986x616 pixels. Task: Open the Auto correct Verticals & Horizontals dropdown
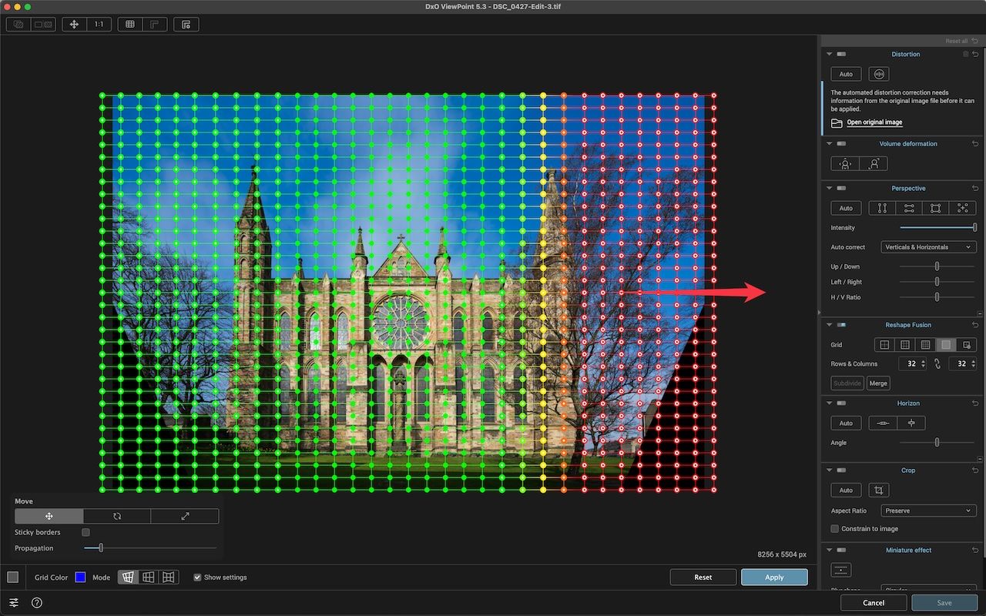(928, 247)
